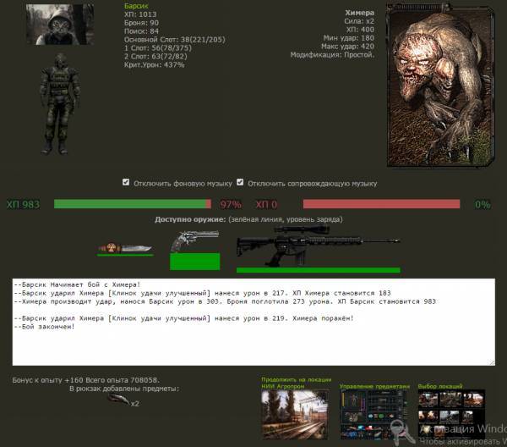Image resolution: width=507 pixels, height=447 pixels.
Task: Open the location selection thumbnail
Action: click(x=452, y=416)
